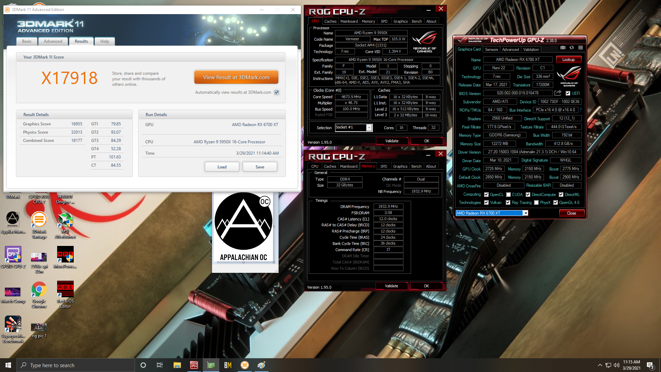The image size is (661, 372).
Task: Launch MorePowerTool from the desktop
Action: tap(65, 257)
